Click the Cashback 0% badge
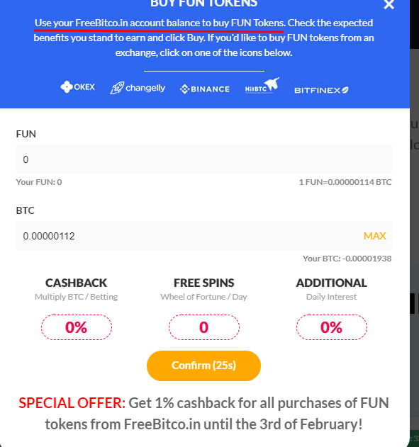 [76, 327]
